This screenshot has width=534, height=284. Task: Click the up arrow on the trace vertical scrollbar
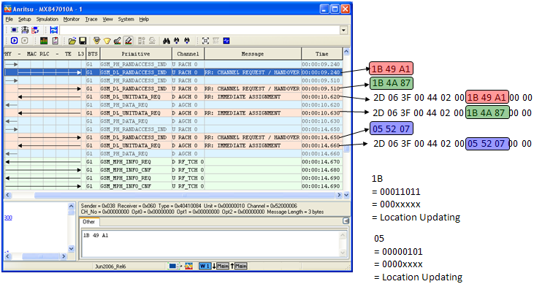(x=346, y=52)
